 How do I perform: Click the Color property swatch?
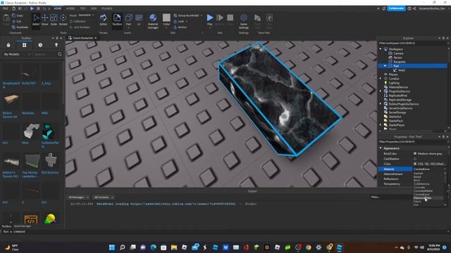415,164
